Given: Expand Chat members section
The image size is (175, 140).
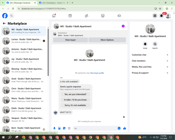Looking at the screenshot, I should (150, 61).
